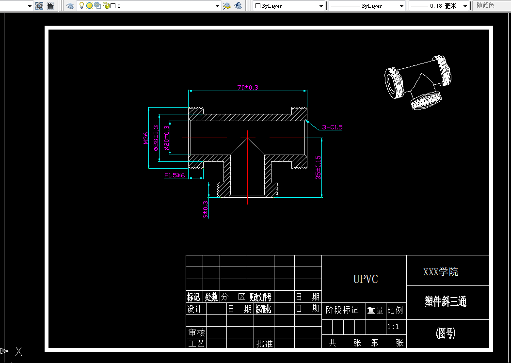Image resolution: width=511 pixels, height=363 pixels.
Task: Select the ø28±0.3 dimension text
Action: 156,138
